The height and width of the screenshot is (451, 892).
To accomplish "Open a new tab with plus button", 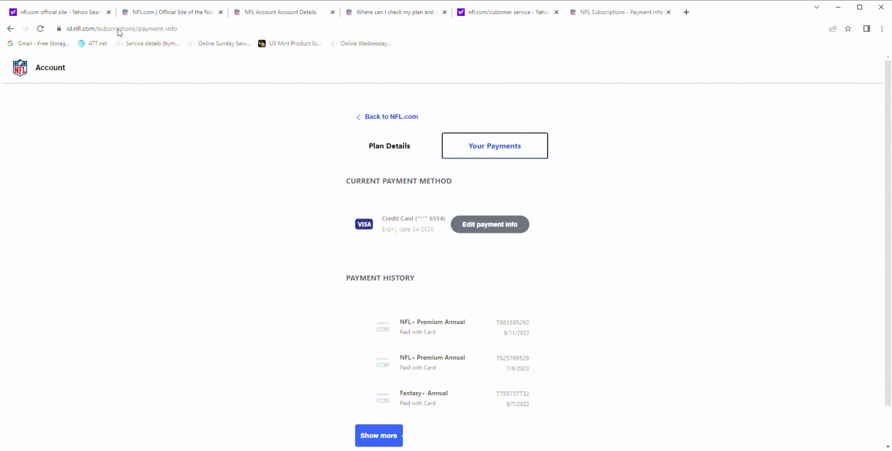I will pyautogui.click(x=686, y=12).
